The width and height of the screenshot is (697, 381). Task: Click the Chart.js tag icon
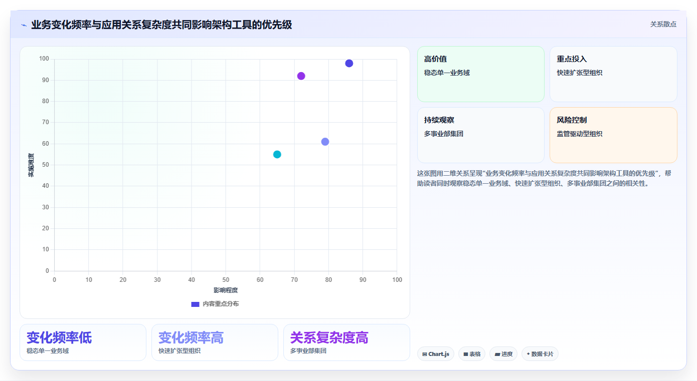425,354
